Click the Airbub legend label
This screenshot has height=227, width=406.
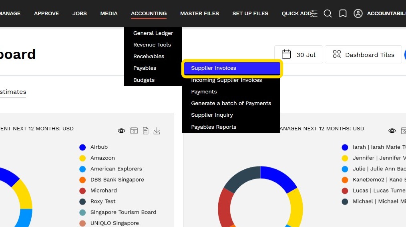(x=99, y=147)
